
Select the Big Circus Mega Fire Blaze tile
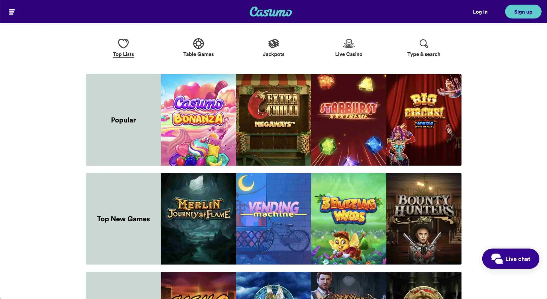[424, 120]
